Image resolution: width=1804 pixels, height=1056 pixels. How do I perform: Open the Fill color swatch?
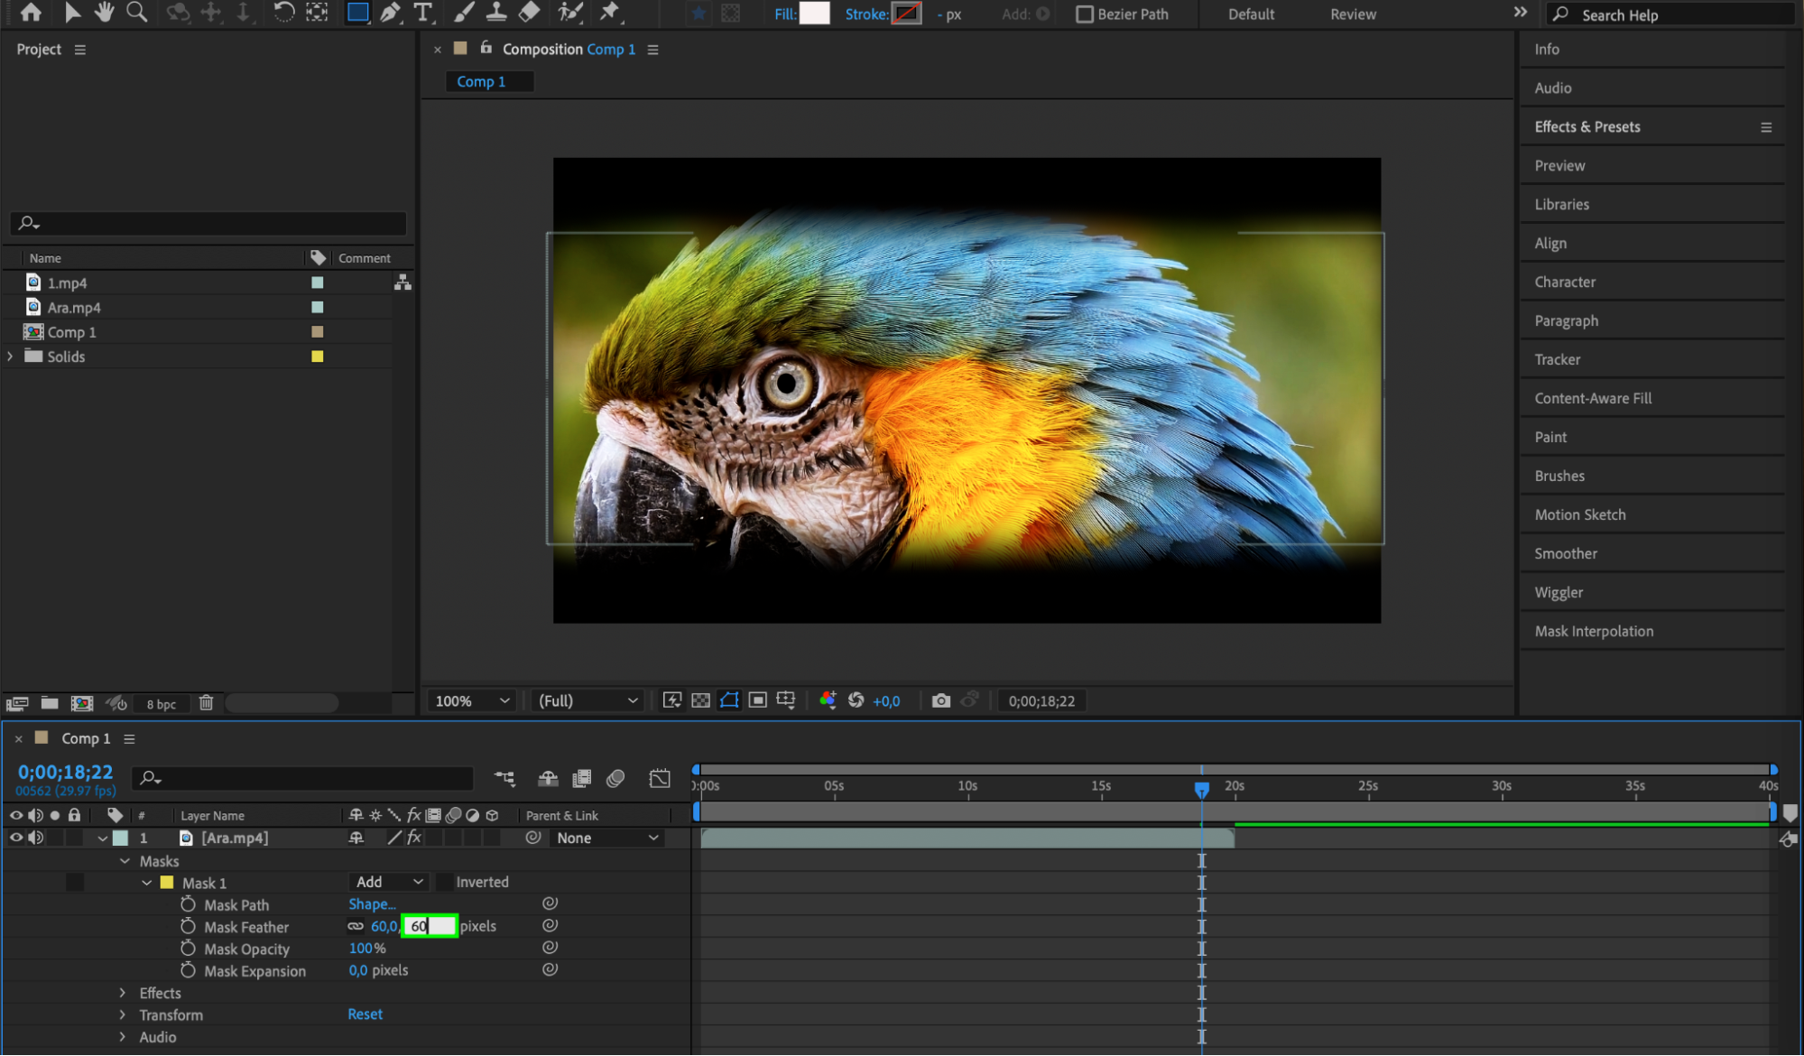(x=814, y=14)
